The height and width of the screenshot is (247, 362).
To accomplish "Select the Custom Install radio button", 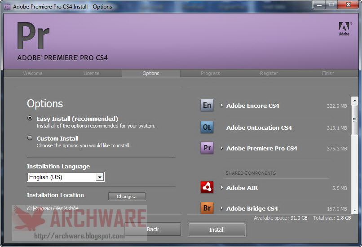I will (30, 138).
